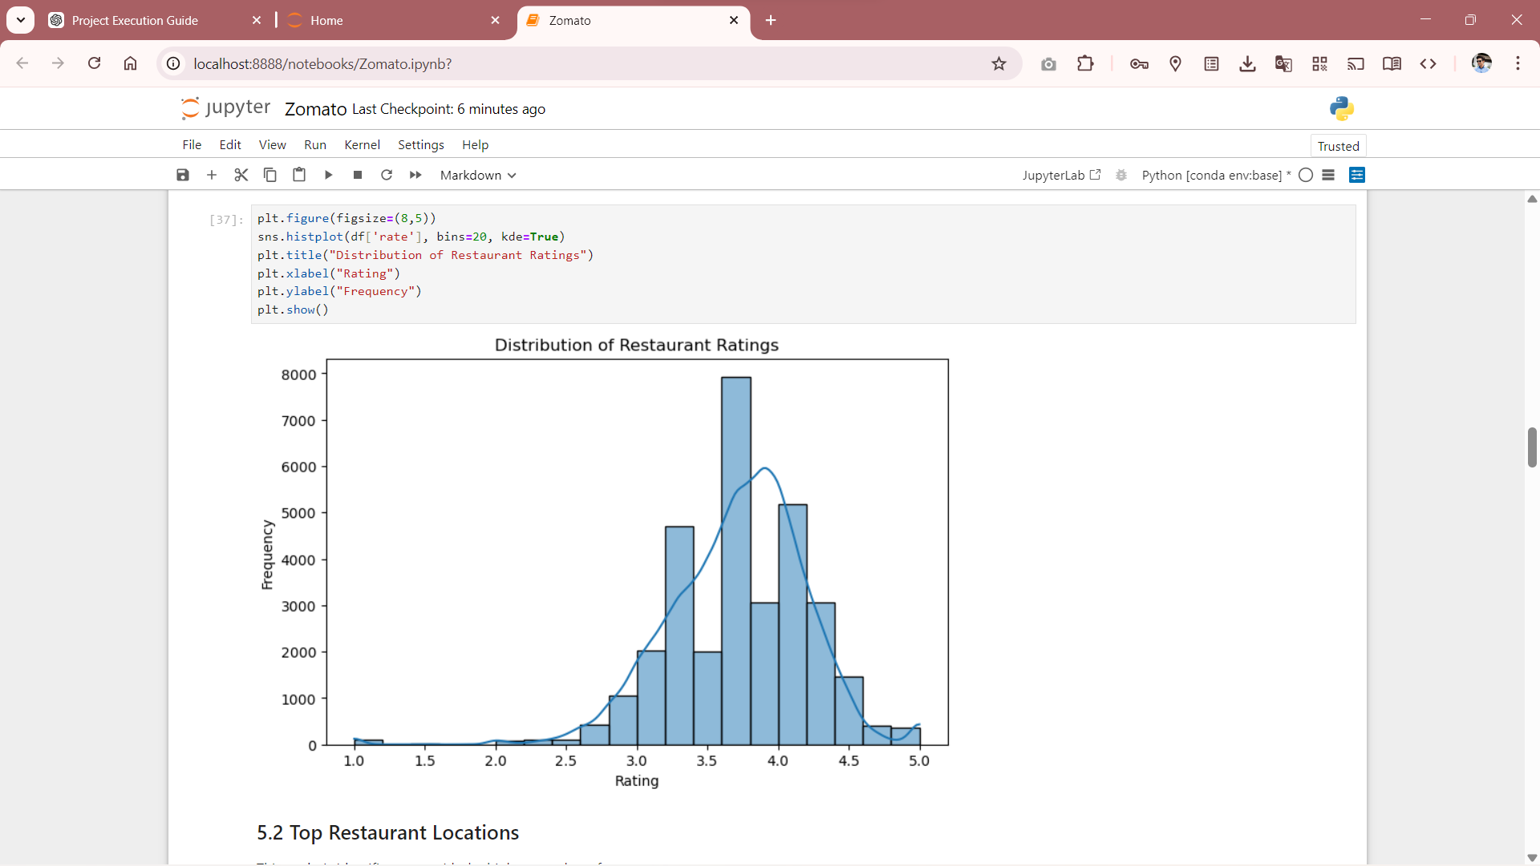Switch kernel via Python [conda env:base]
Image resolution: width=1540 pixels, height=866 pixels.
[x=1211, y=175]
